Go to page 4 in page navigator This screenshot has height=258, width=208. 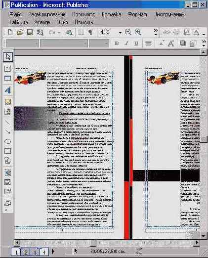coord(44,252)
